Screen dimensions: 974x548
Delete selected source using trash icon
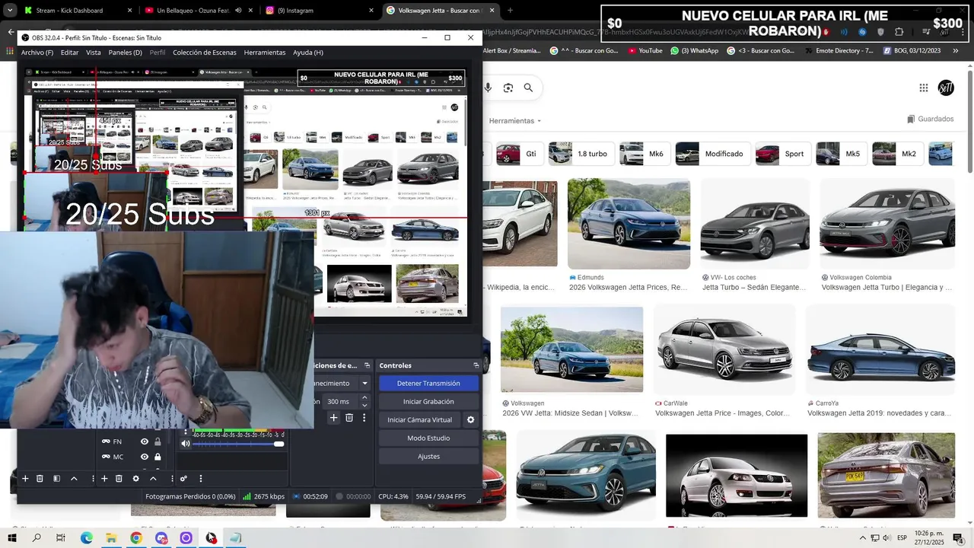(x=119, y=479)
